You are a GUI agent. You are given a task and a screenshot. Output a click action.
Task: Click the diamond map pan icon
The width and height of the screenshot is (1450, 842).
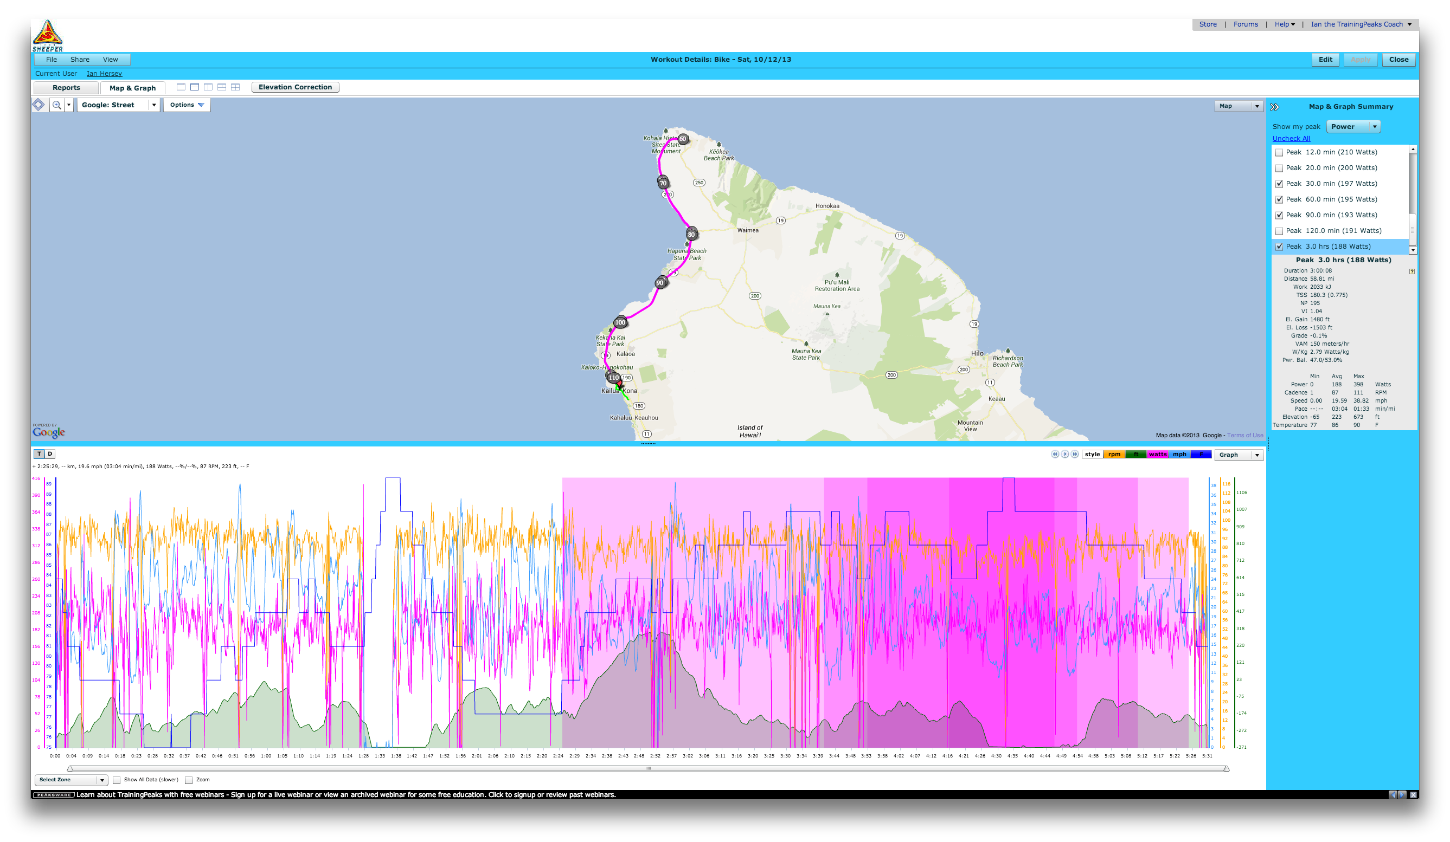39,105
